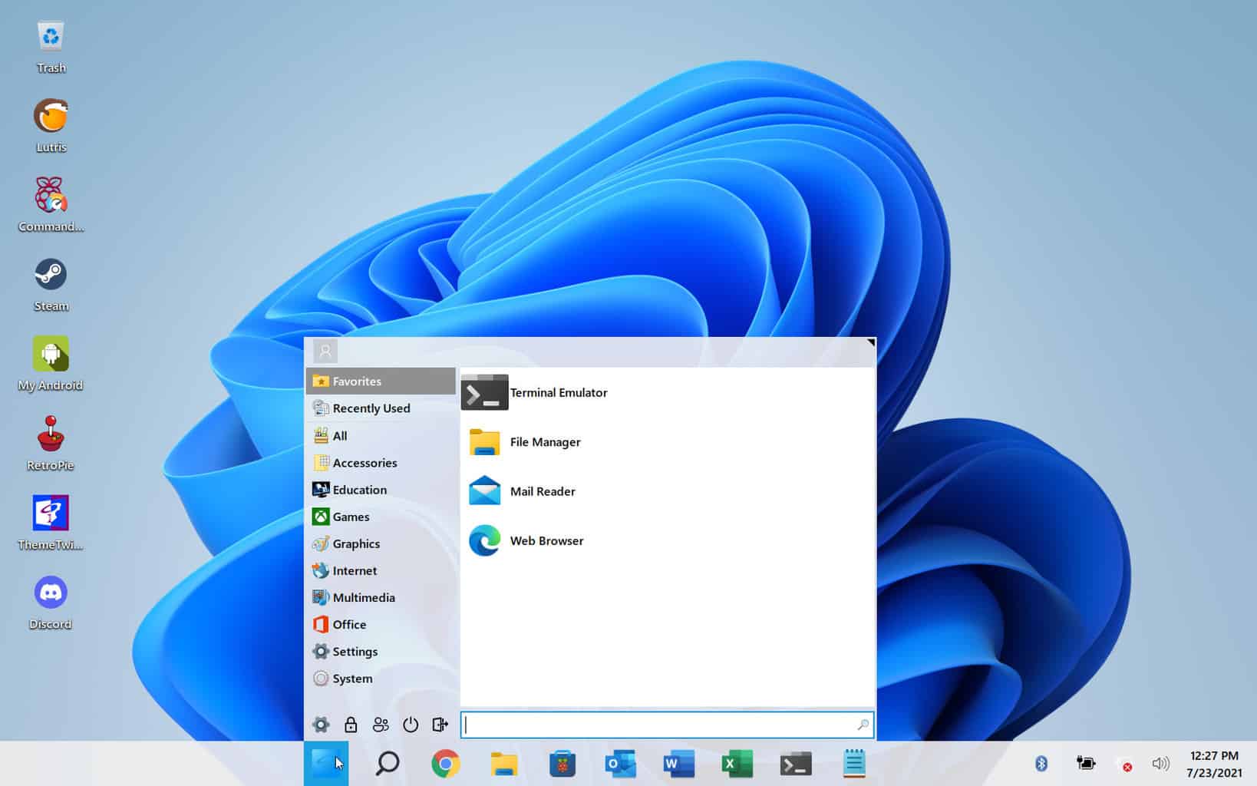Launch Excel from the taskbar
1257x786 pixels.
point(737,764)
